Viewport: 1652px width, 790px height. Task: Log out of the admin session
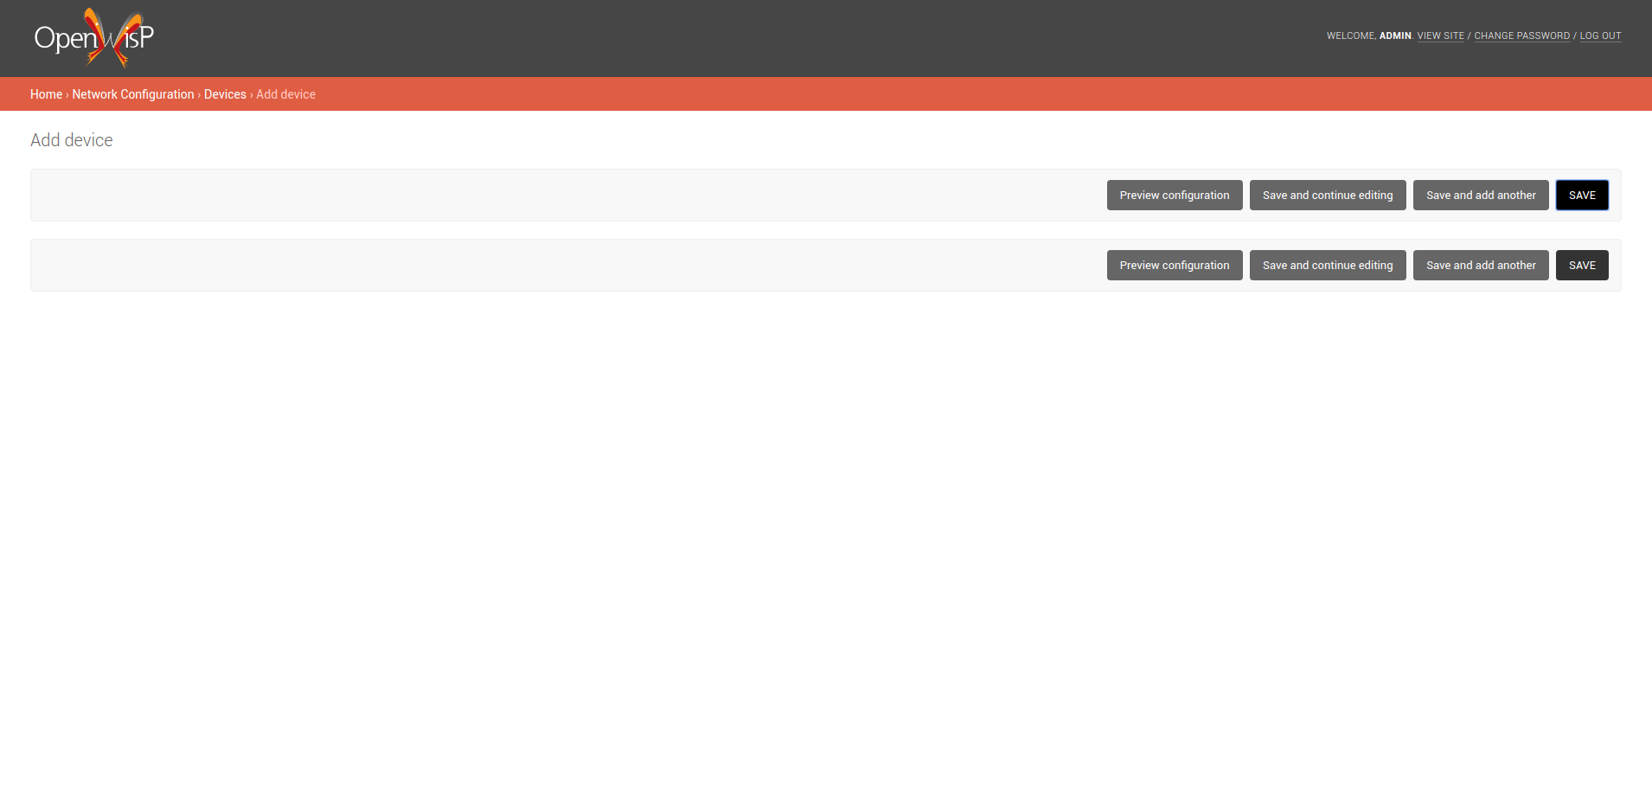(x=1599, y=35)
